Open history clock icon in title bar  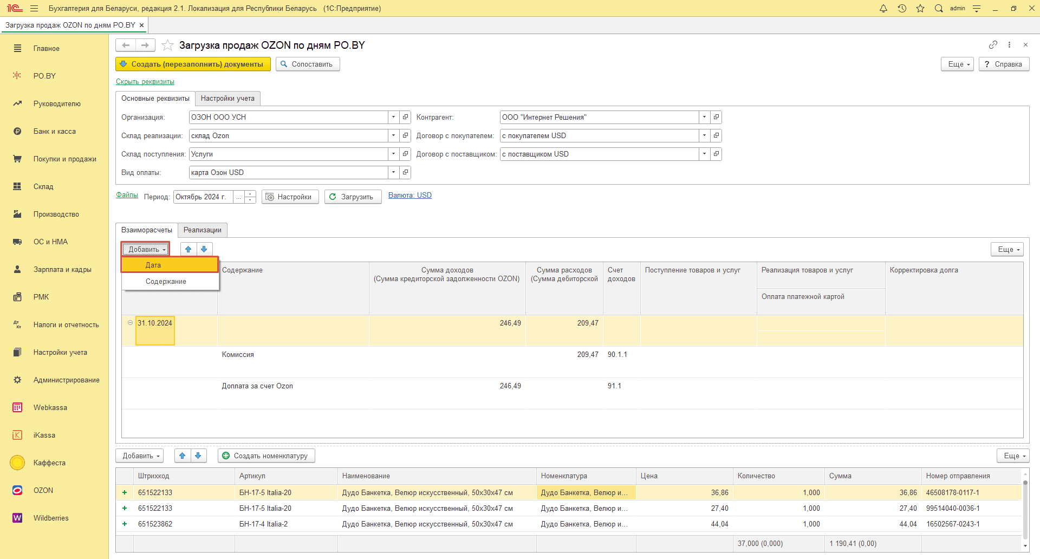click(x=902, y=8)
